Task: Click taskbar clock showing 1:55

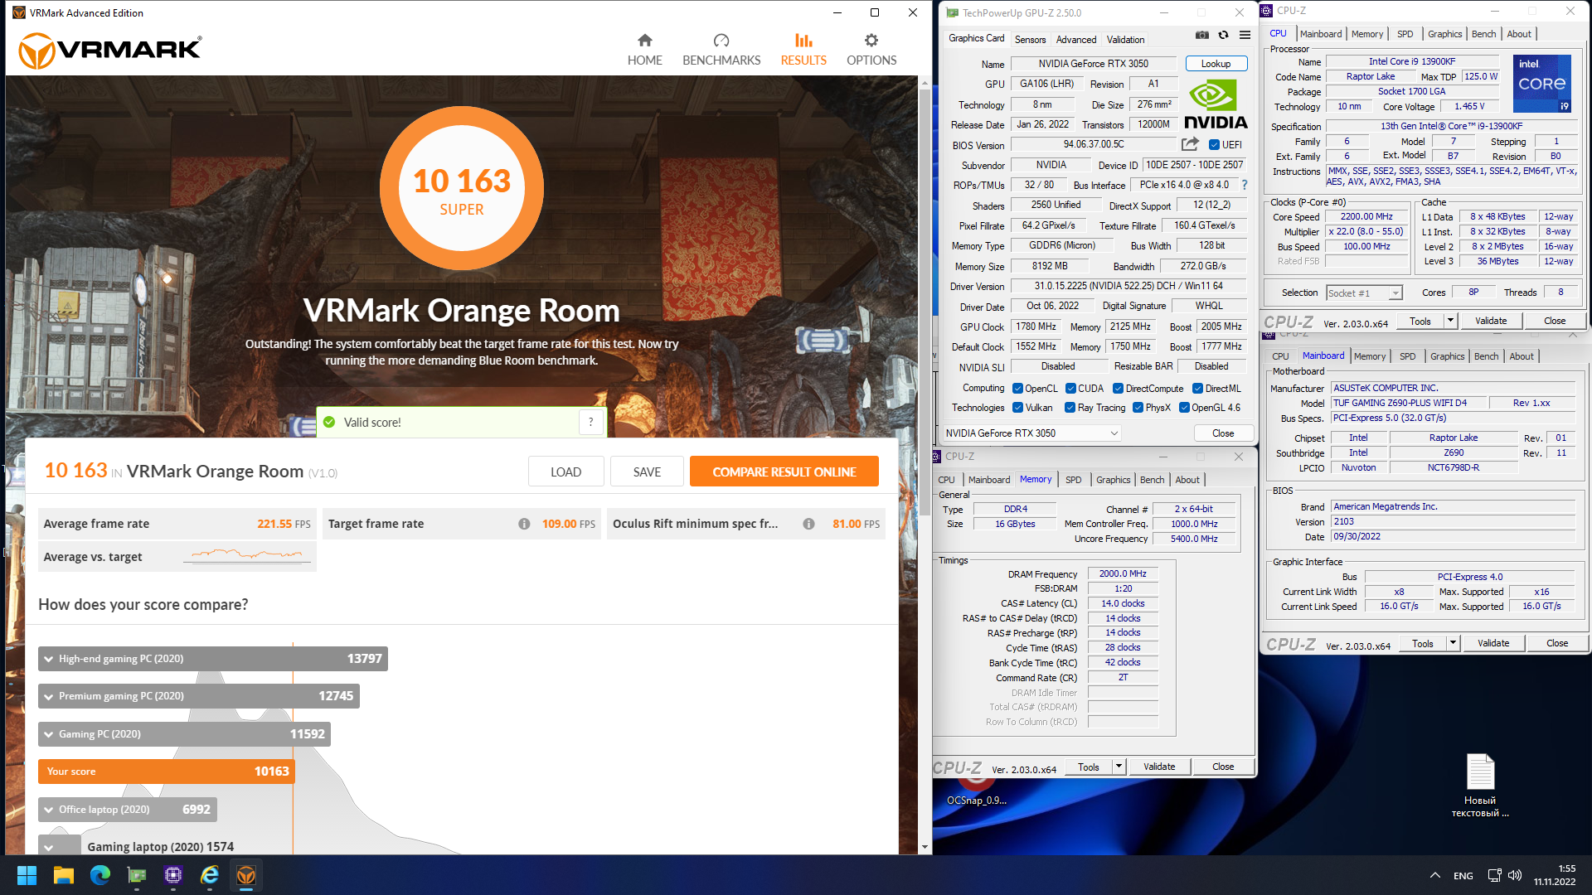Action: pyautogui.click(x=1555, y=875)
